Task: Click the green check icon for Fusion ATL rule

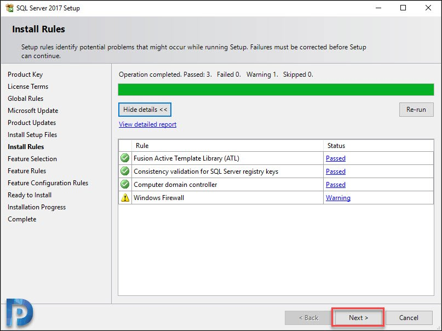Action: click(125, 158)
